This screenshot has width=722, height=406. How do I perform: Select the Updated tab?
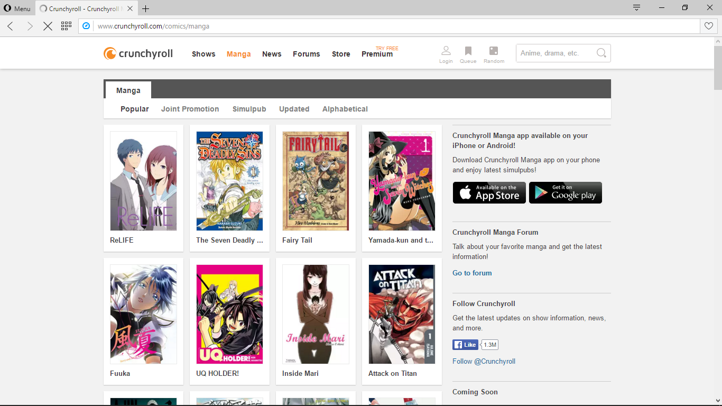294,109
